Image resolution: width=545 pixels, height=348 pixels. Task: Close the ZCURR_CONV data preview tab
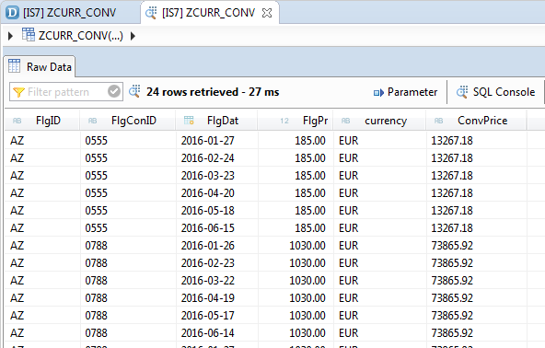pos(267,13)
